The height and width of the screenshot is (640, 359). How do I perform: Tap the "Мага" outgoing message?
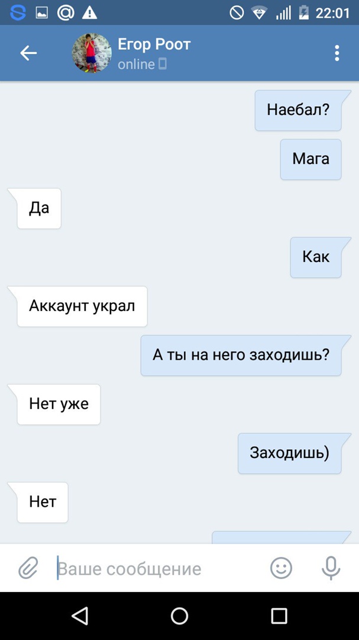311,159
